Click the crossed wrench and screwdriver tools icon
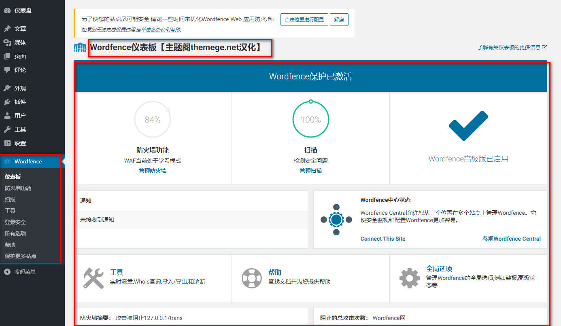 [93, 278]
